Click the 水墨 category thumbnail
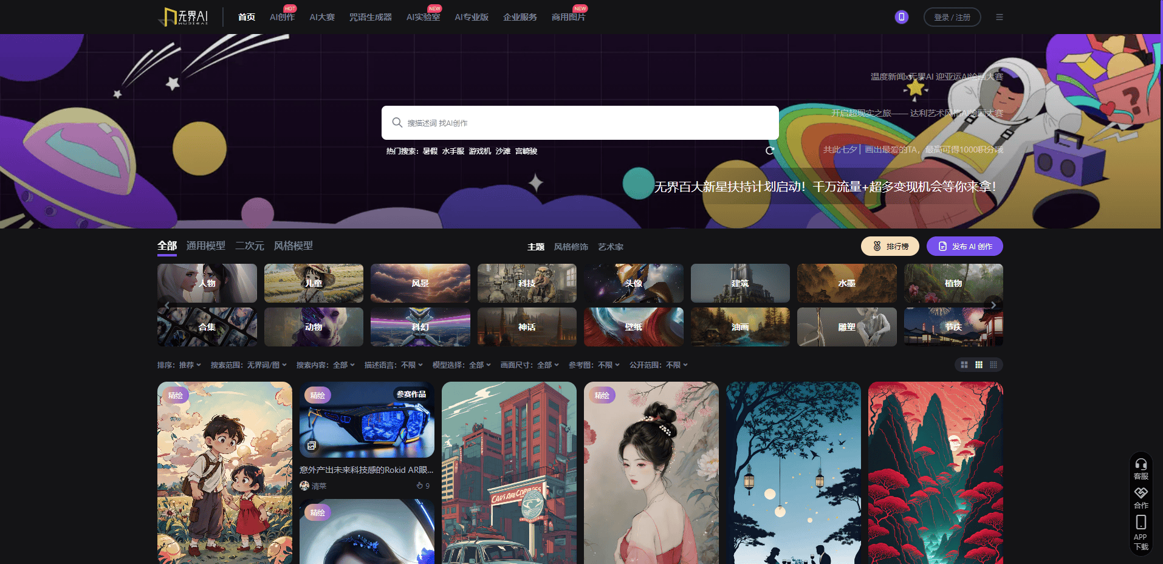The image size is (1163, 564). (846, 283)
